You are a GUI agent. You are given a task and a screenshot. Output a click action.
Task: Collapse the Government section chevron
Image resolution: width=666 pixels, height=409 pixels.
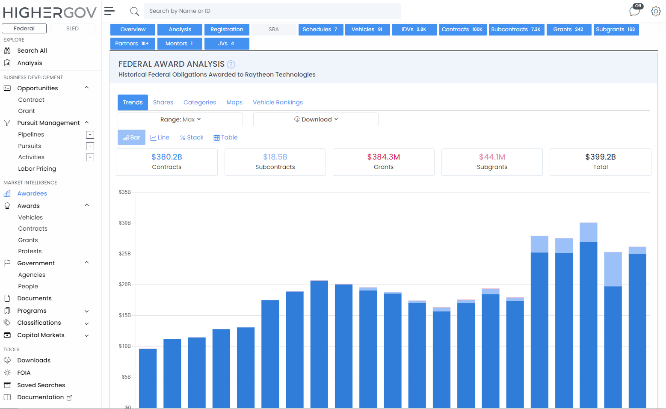coord(87,263)
